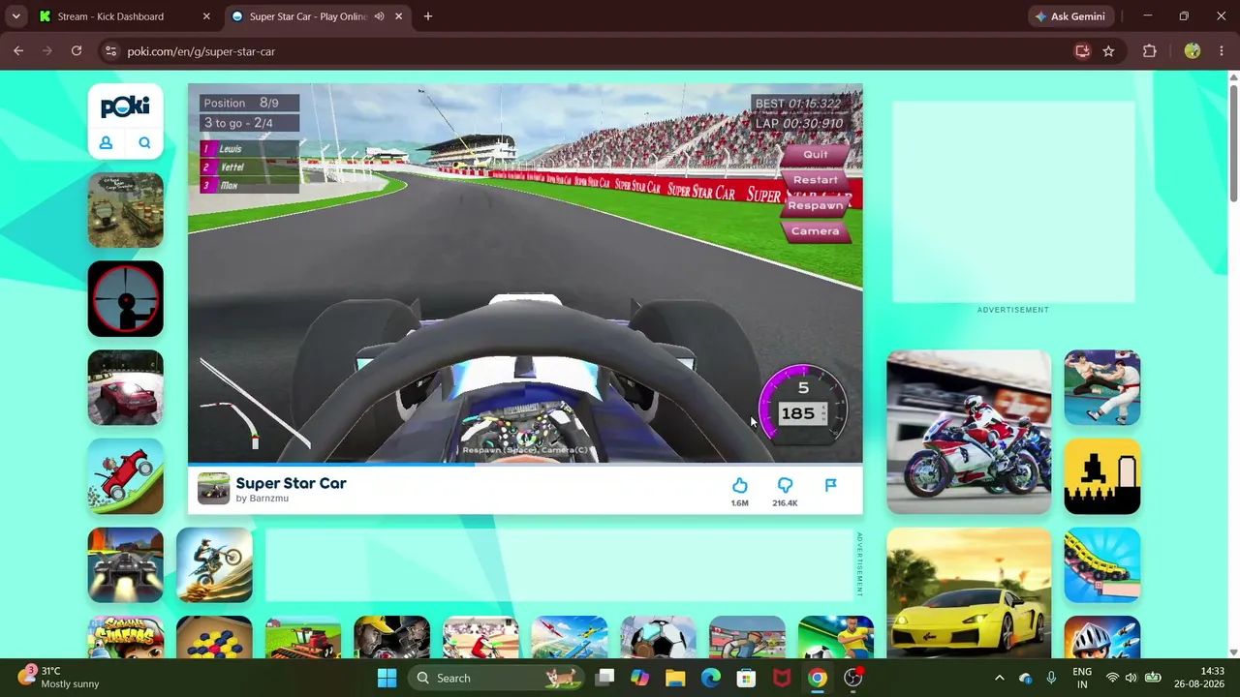This screenshot has height=697, width=1240.
Task: Open the red sports car game thumbnail
Action: pyautogui.click(x=126, y=388)
